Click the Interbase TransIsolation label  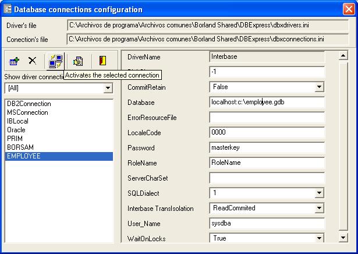pos(160,209)
